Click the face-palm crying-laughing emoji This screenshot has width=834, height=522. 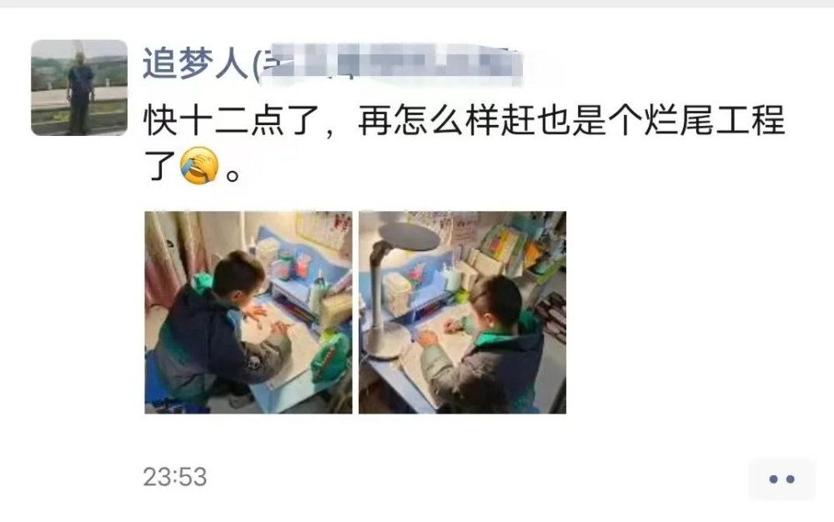tap(199, 166)
